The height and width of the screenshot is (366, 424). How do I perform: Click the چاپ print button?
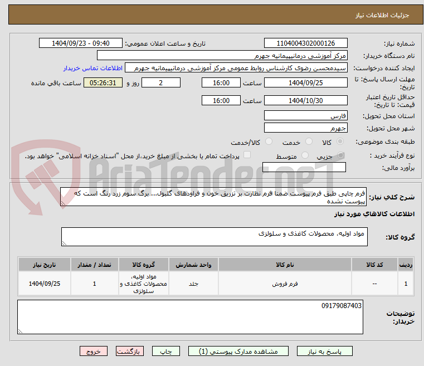point(166,351)
